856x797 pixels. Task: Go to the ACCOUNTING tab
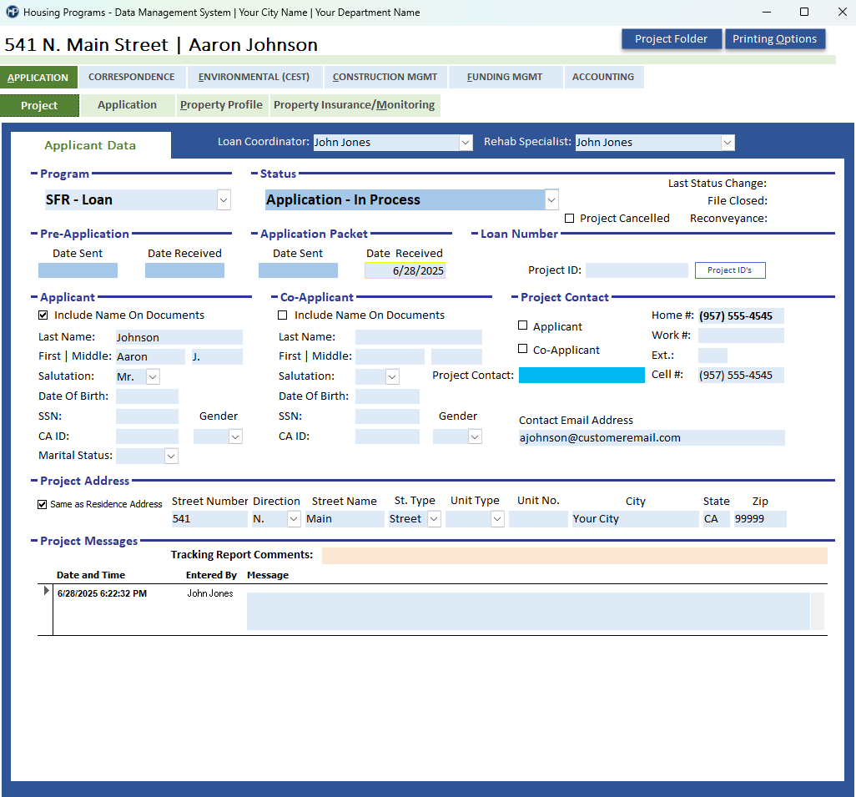[603, 77]
